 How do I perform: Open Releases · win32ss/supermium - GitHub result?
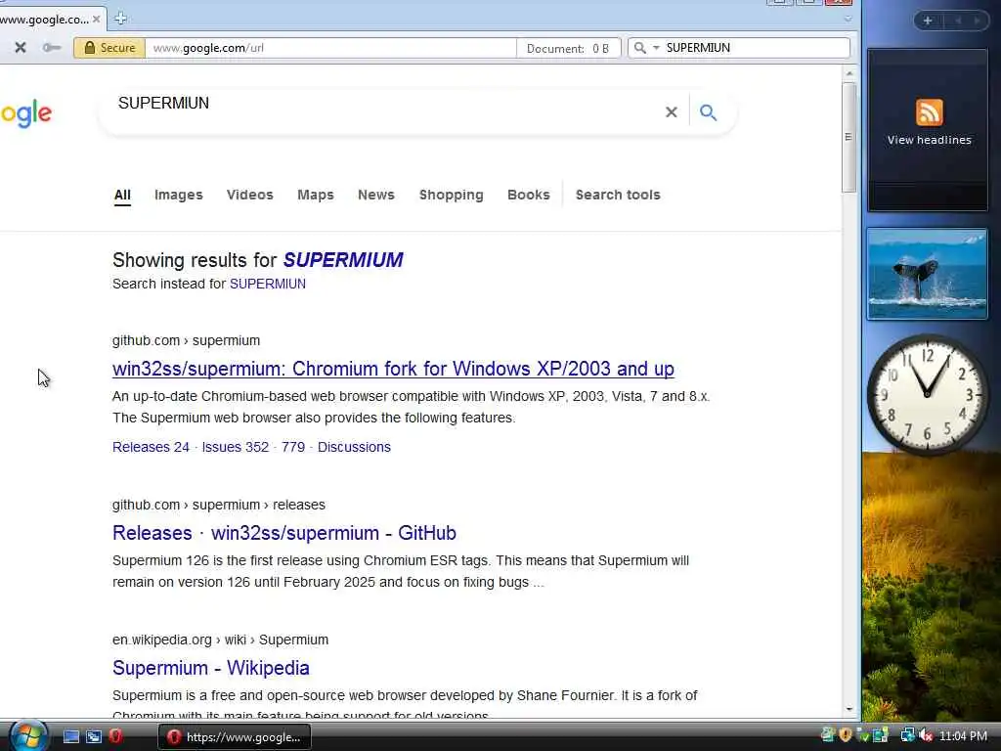pyautogui.click(x=284, y=533)
